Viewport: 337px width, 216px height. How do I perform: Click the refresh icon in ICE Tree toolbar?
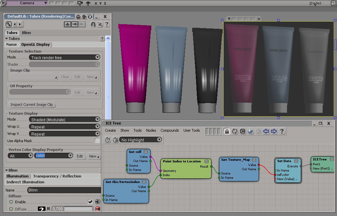(234, 131)
